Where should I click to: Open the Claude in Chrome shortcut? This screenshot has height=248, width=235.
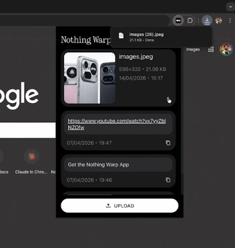(32, 161)
